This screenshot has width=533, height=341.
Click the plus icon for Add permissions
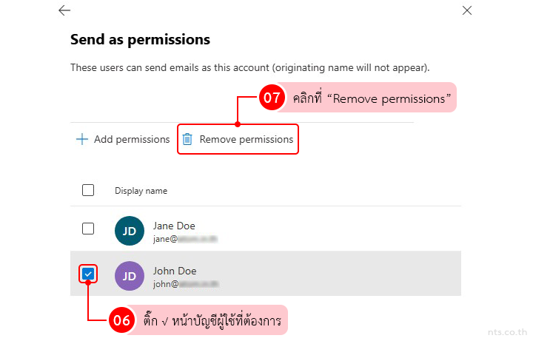[x=82, y=139]
